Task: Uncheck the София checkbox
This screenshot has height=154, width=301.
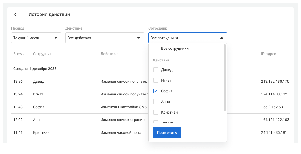Action: click(x=156, y=91)
